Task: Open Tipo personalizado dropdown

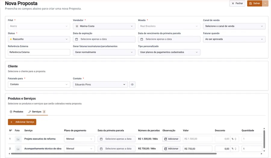Action: 169,52
